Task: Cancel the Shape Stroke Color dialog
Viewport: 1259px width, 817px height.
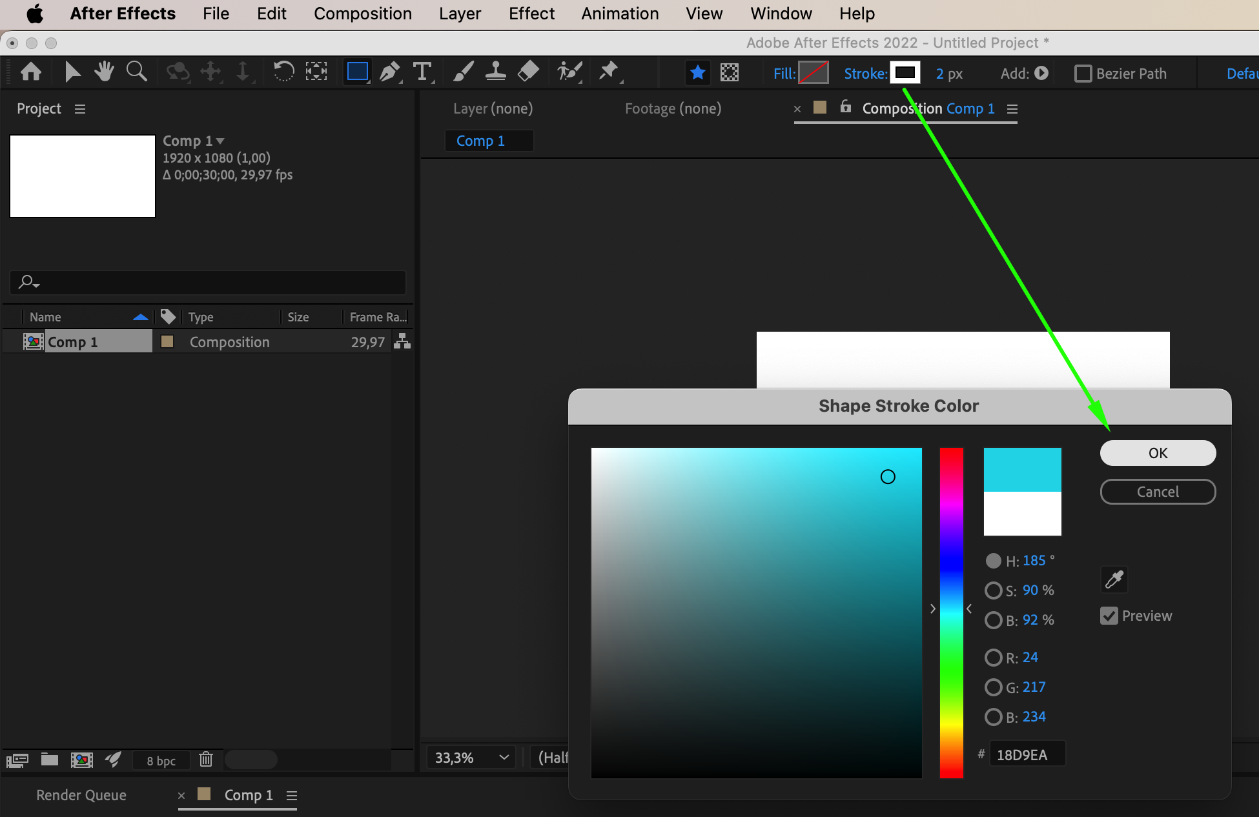Action: (x=1158, y=492)
